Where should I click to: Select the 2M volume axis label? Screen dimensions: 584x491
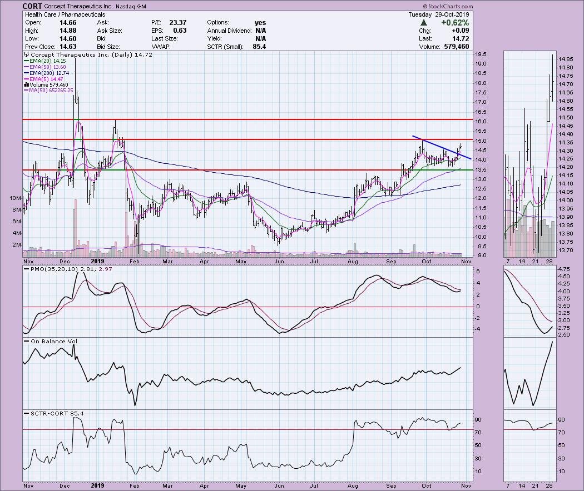point(17,245)
